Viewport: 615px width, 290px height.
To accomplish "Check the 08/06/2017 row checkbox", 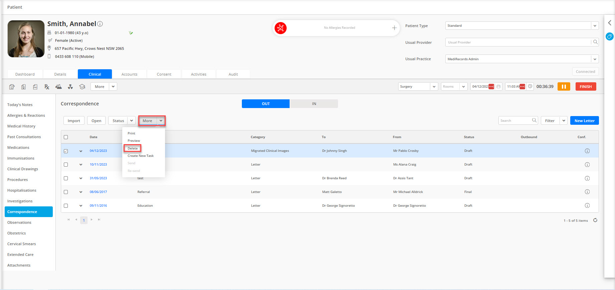I will pos(66,192).
